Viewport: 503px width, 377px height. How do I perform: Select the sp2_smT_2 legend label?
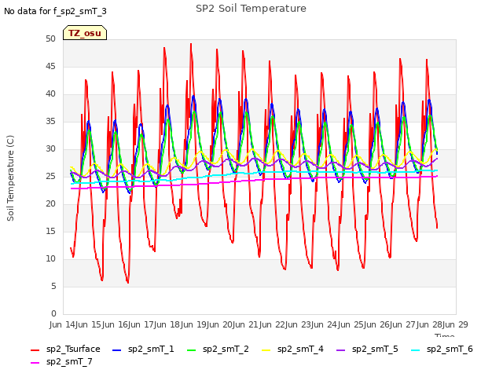point(226,349)
